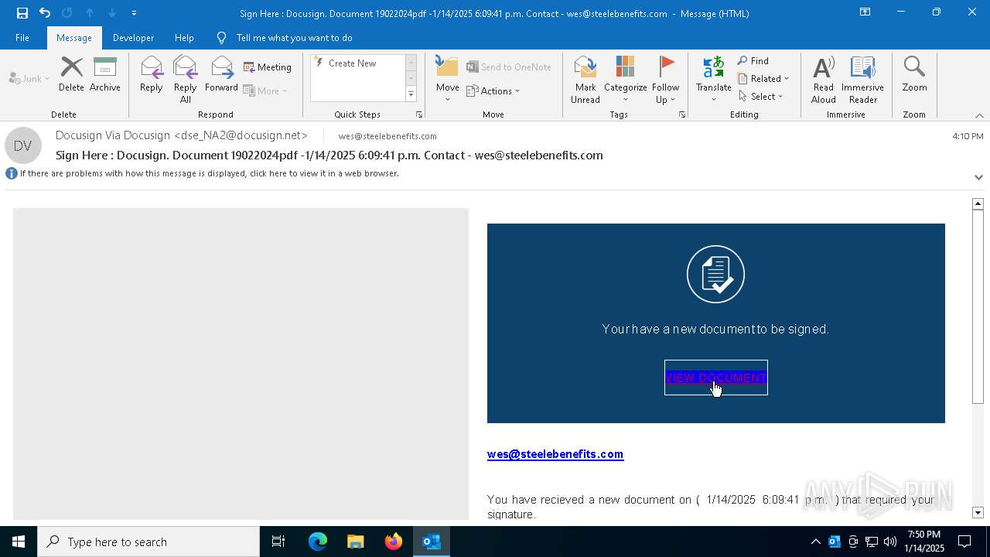Open the volume control in system tray
The width and height of the screenshot is (990, 557).
coord(890,542)
